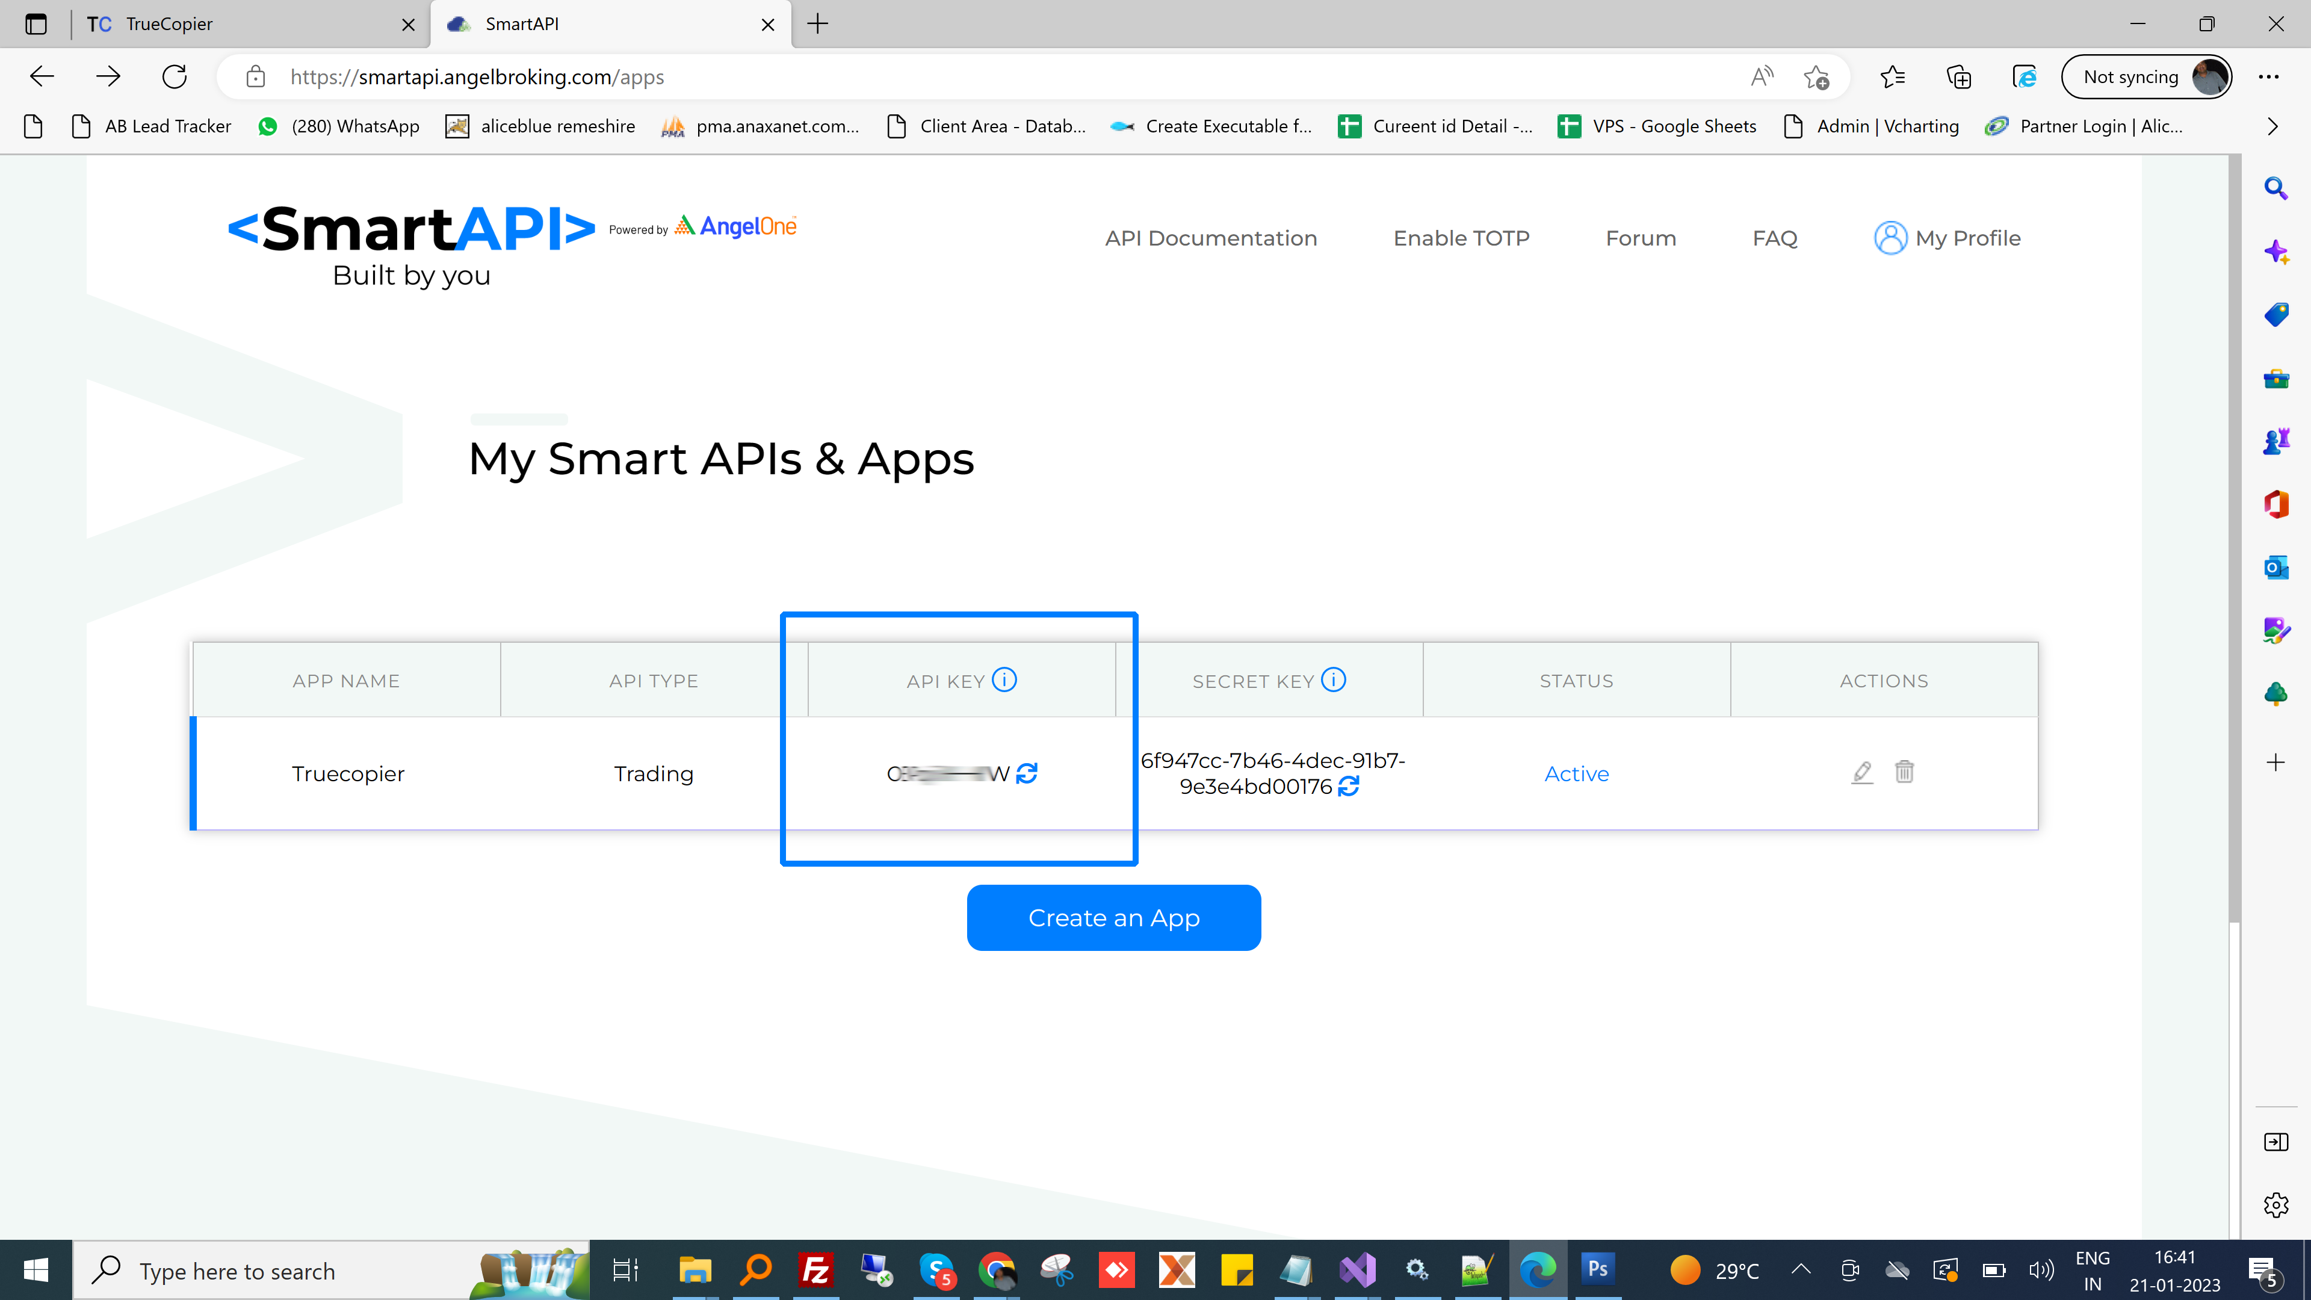Expand the bookmarks overflow chevron
The height and width of the screenshot is (1300, 2311).
(2272, 126)
